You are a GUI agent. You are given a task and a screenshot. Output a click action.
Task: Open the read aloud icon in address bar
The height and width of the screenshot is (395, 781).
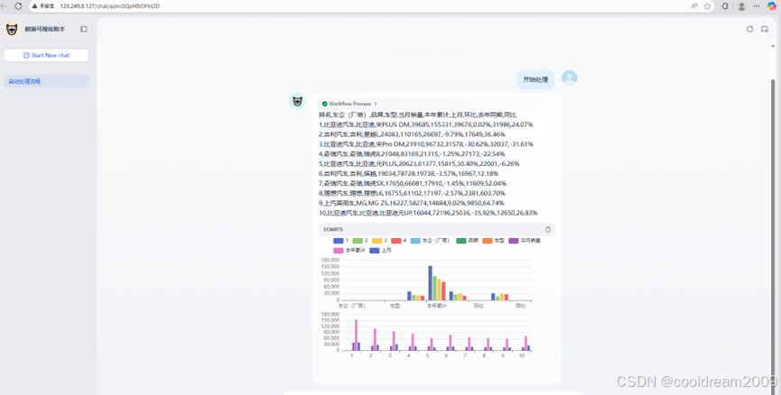click(694, 6)
